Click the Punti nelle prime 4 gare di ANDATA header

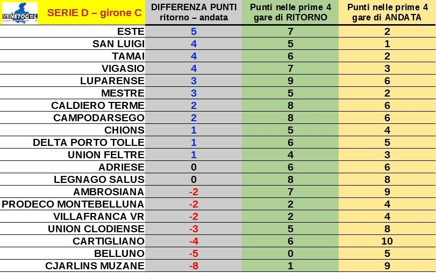[387, 12]
